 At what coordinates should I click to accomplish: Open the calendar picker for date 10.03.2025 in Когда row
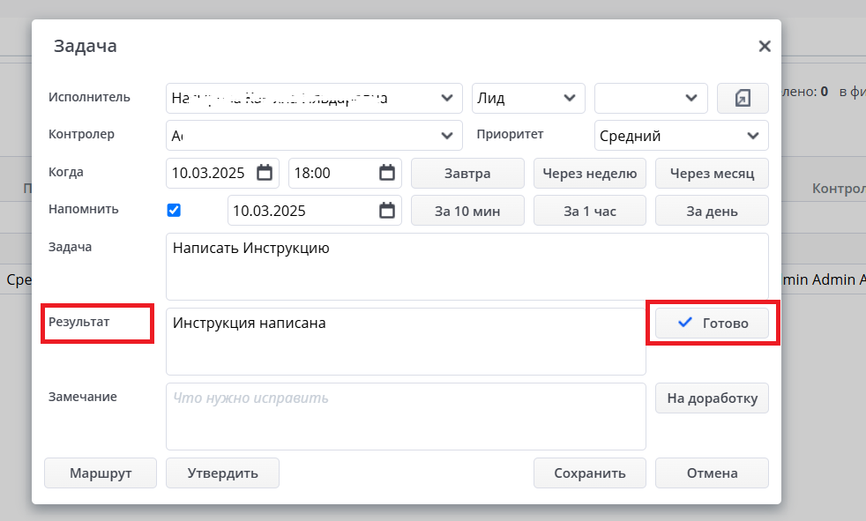(x=265, y=173)
